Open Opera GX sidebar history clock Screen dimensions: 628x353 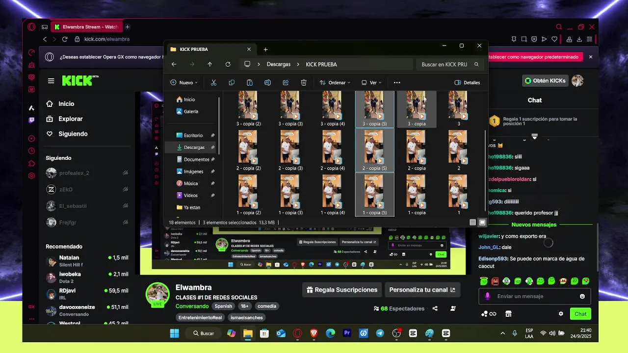[31, 151]
